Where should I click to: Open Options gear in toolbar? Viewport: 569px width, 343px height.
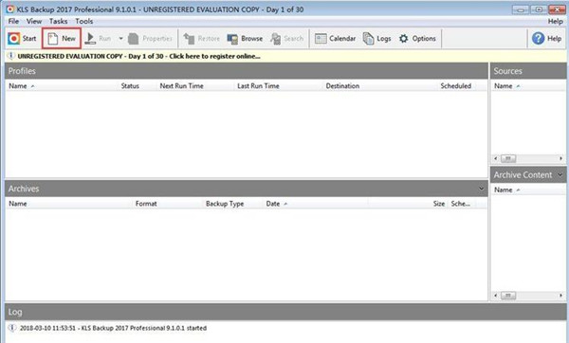coord(404,39)
